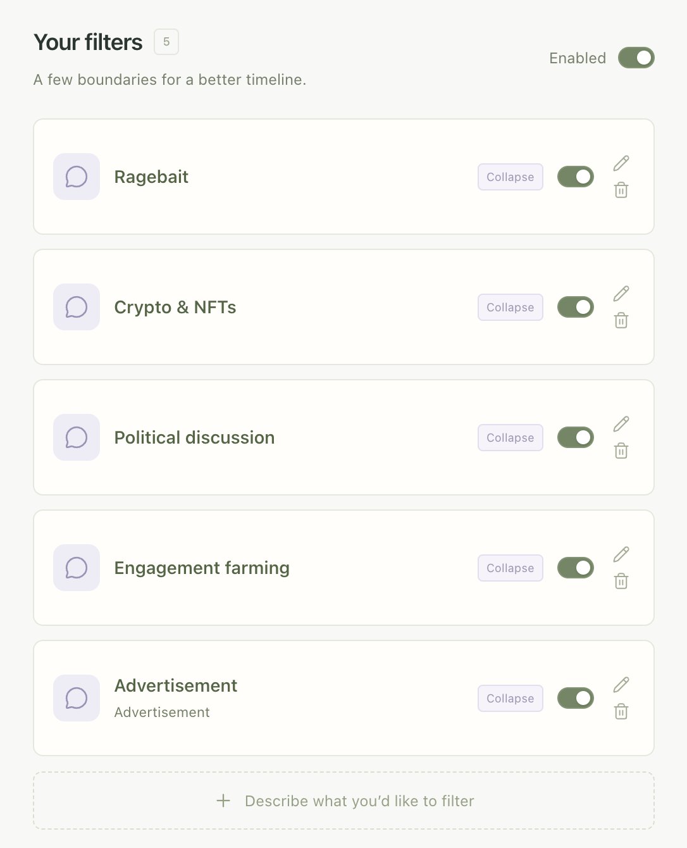The width and height of the screenshot is (687, 848).
Task: Turn off the global Enabled switch
Action: tap(636, 58)
